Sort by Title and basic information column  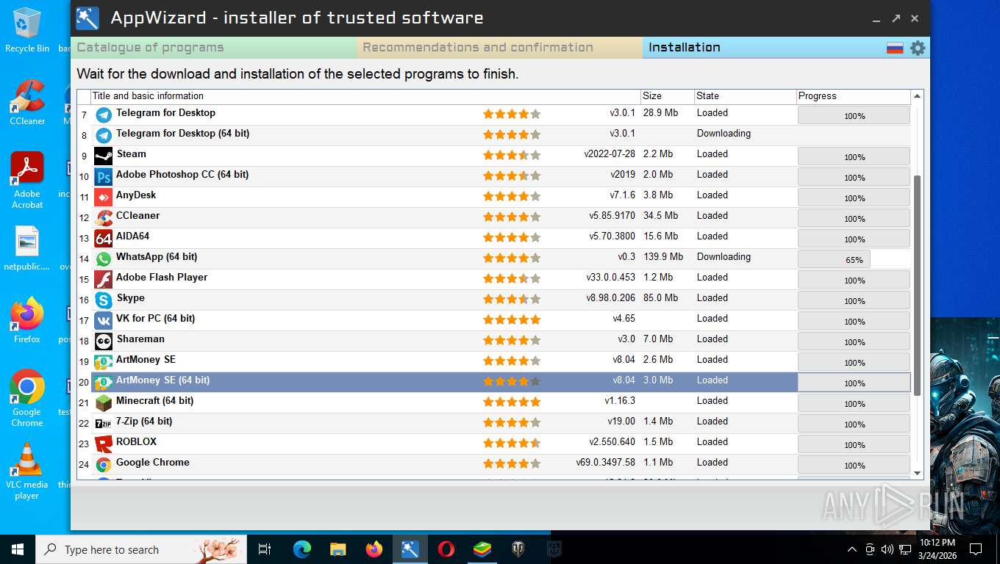pyautogui.click(x=365, y=96)
